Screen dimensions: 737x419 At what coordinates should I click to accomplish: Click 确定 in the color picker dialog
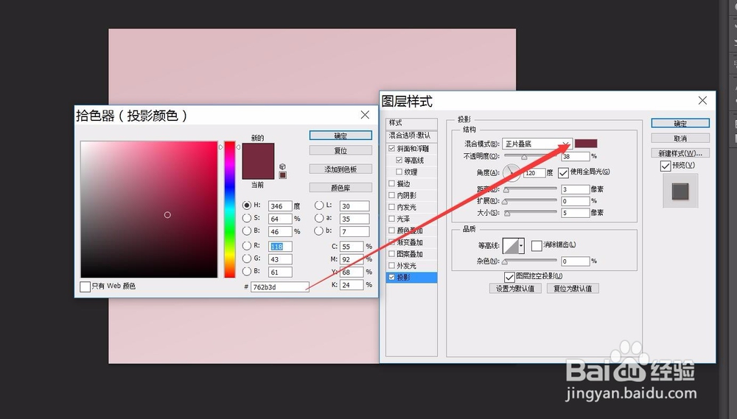(x=340, y=135)
